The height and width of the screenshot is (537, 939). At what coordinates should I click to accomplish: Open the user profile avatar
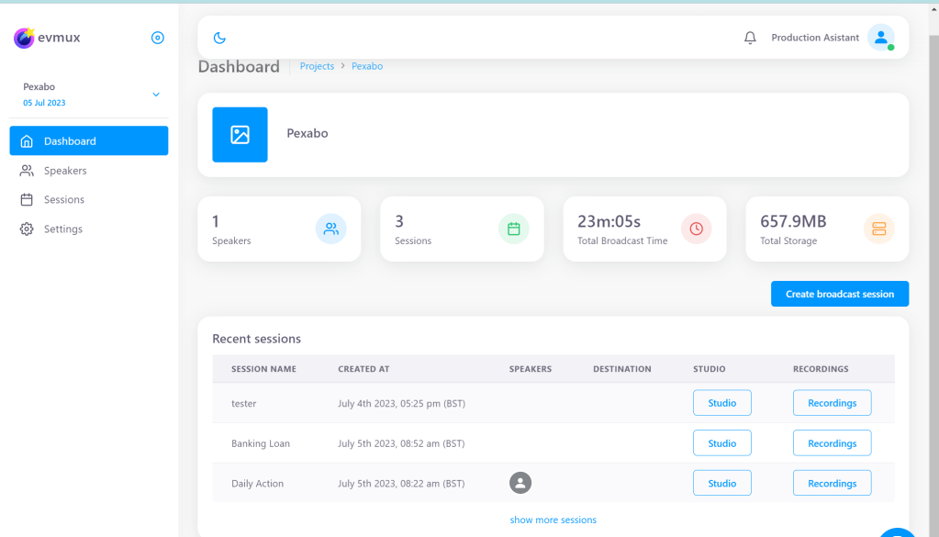coord(881,38)
